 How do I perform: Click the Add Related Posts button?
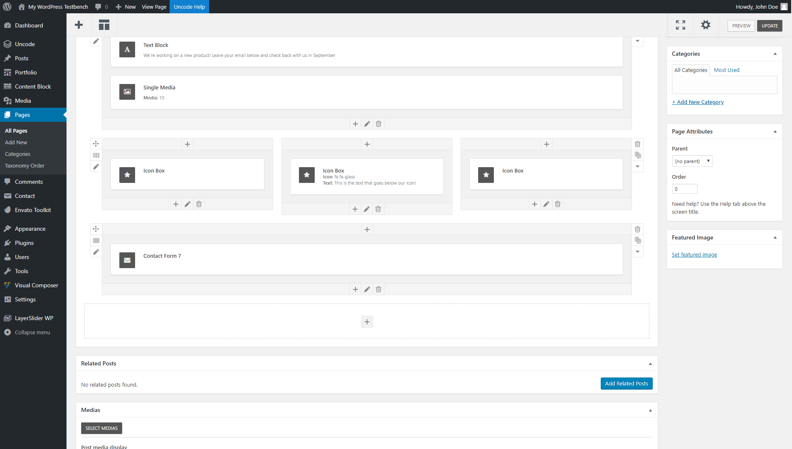tap(626, 383)
